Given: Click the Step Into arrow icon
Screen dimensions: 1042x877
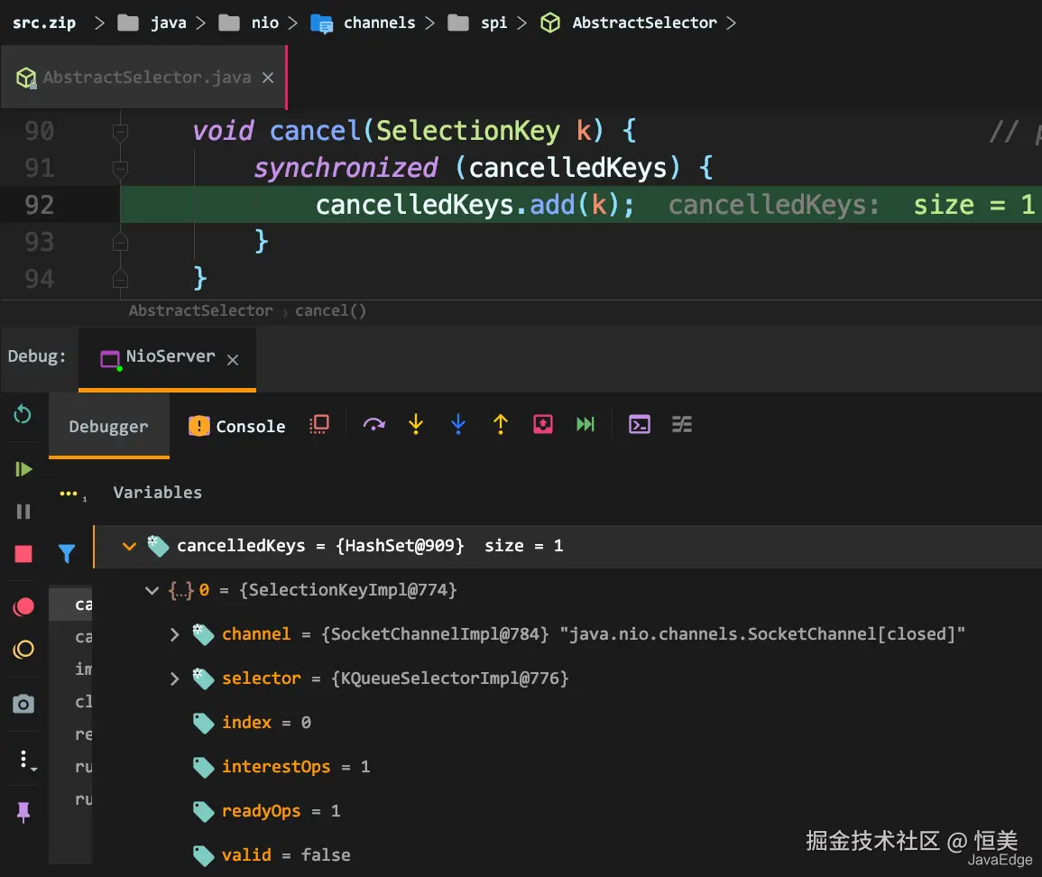Looking at the screenshot, I should (416, 425).
